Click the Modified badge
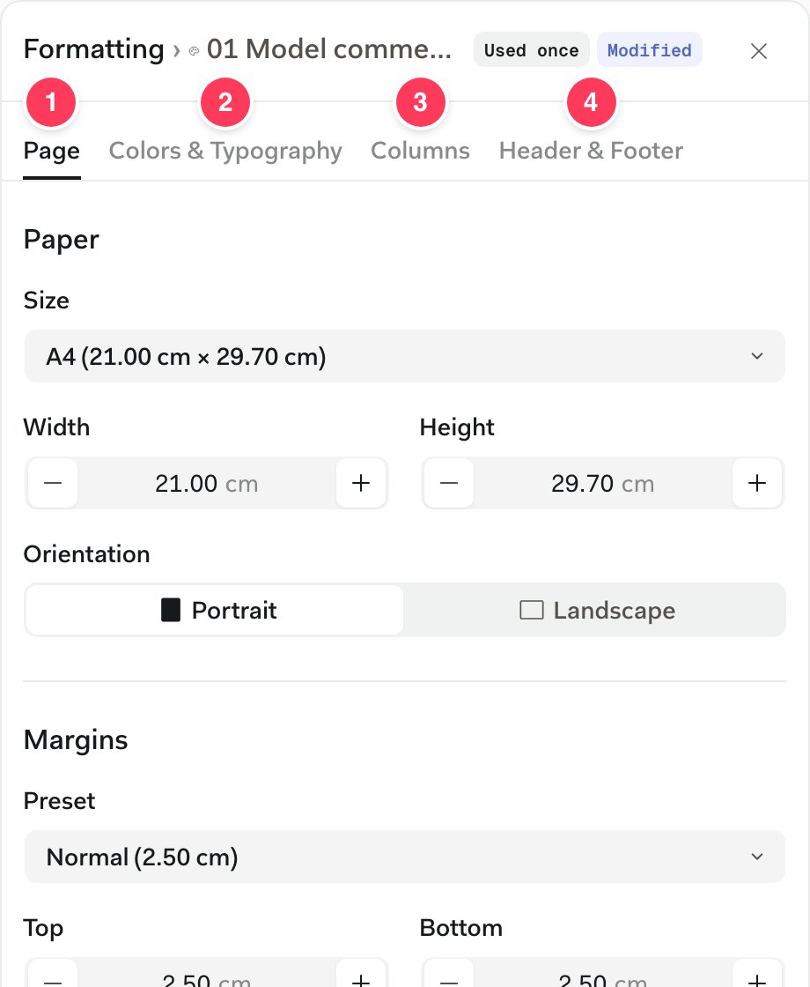This screenshot has height=987, width=810. (x=650, y=49)
